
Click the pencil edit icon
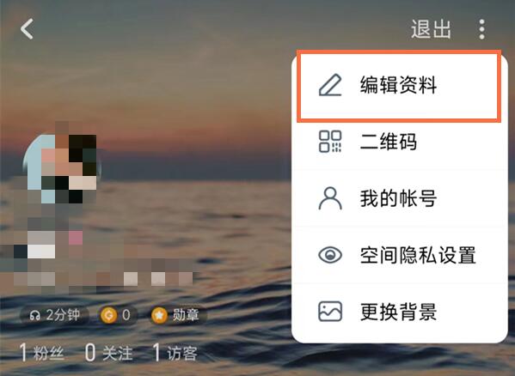coord(330,85)
